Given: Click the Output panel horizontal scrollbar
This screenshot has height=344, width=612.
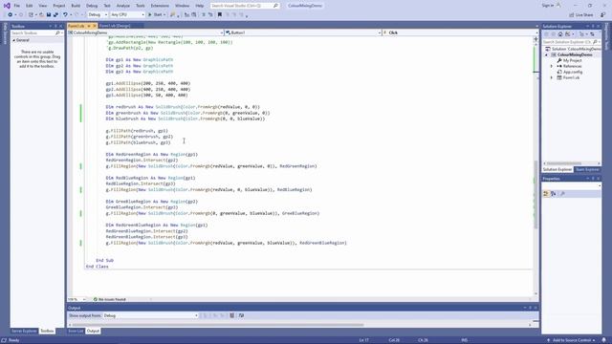Looking at the screenshot, I should click(x=218, y=325).
